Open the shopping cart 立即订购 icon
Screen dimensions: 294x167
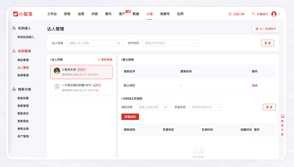point(230,14)
